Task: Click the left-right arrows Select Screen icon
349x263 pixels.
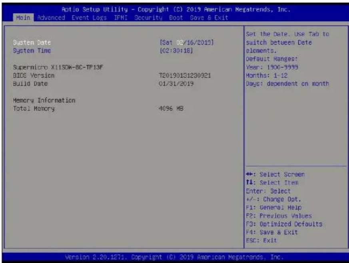Action: pos(250,174)
